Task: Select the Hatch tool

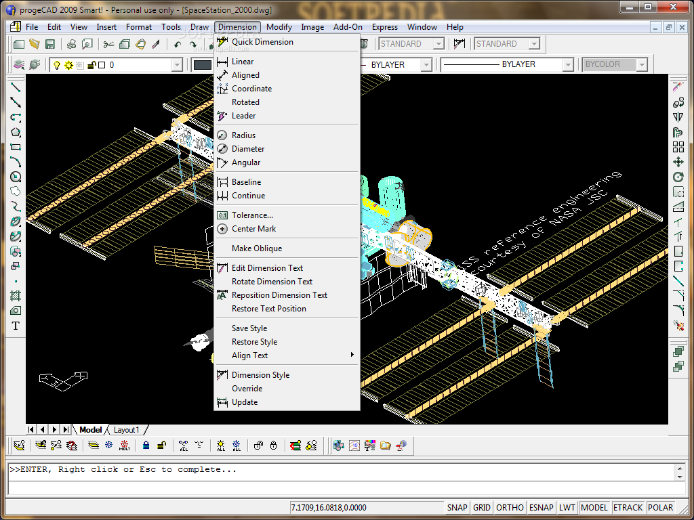Action: tap(16, 295)
